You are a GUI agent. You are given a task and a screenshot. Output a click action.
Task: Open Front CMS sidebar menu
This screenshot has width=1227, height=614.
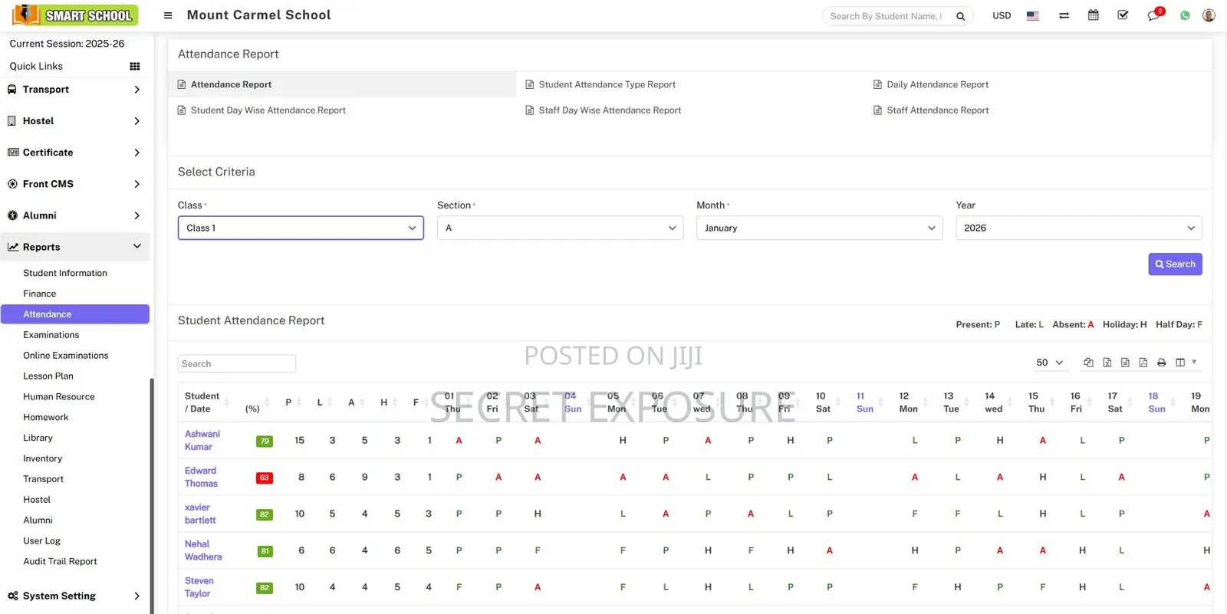click(x=75, y=184)
